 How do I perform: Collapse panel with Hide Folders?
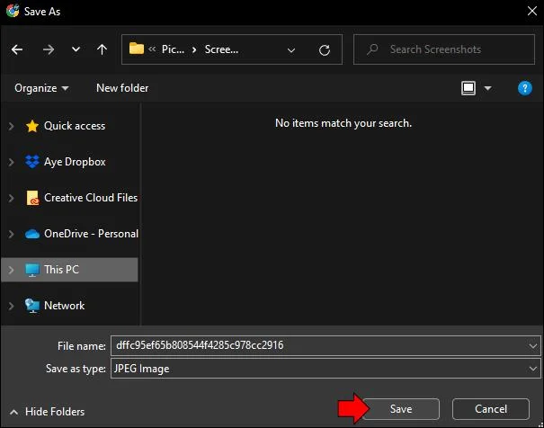(47, 412)
